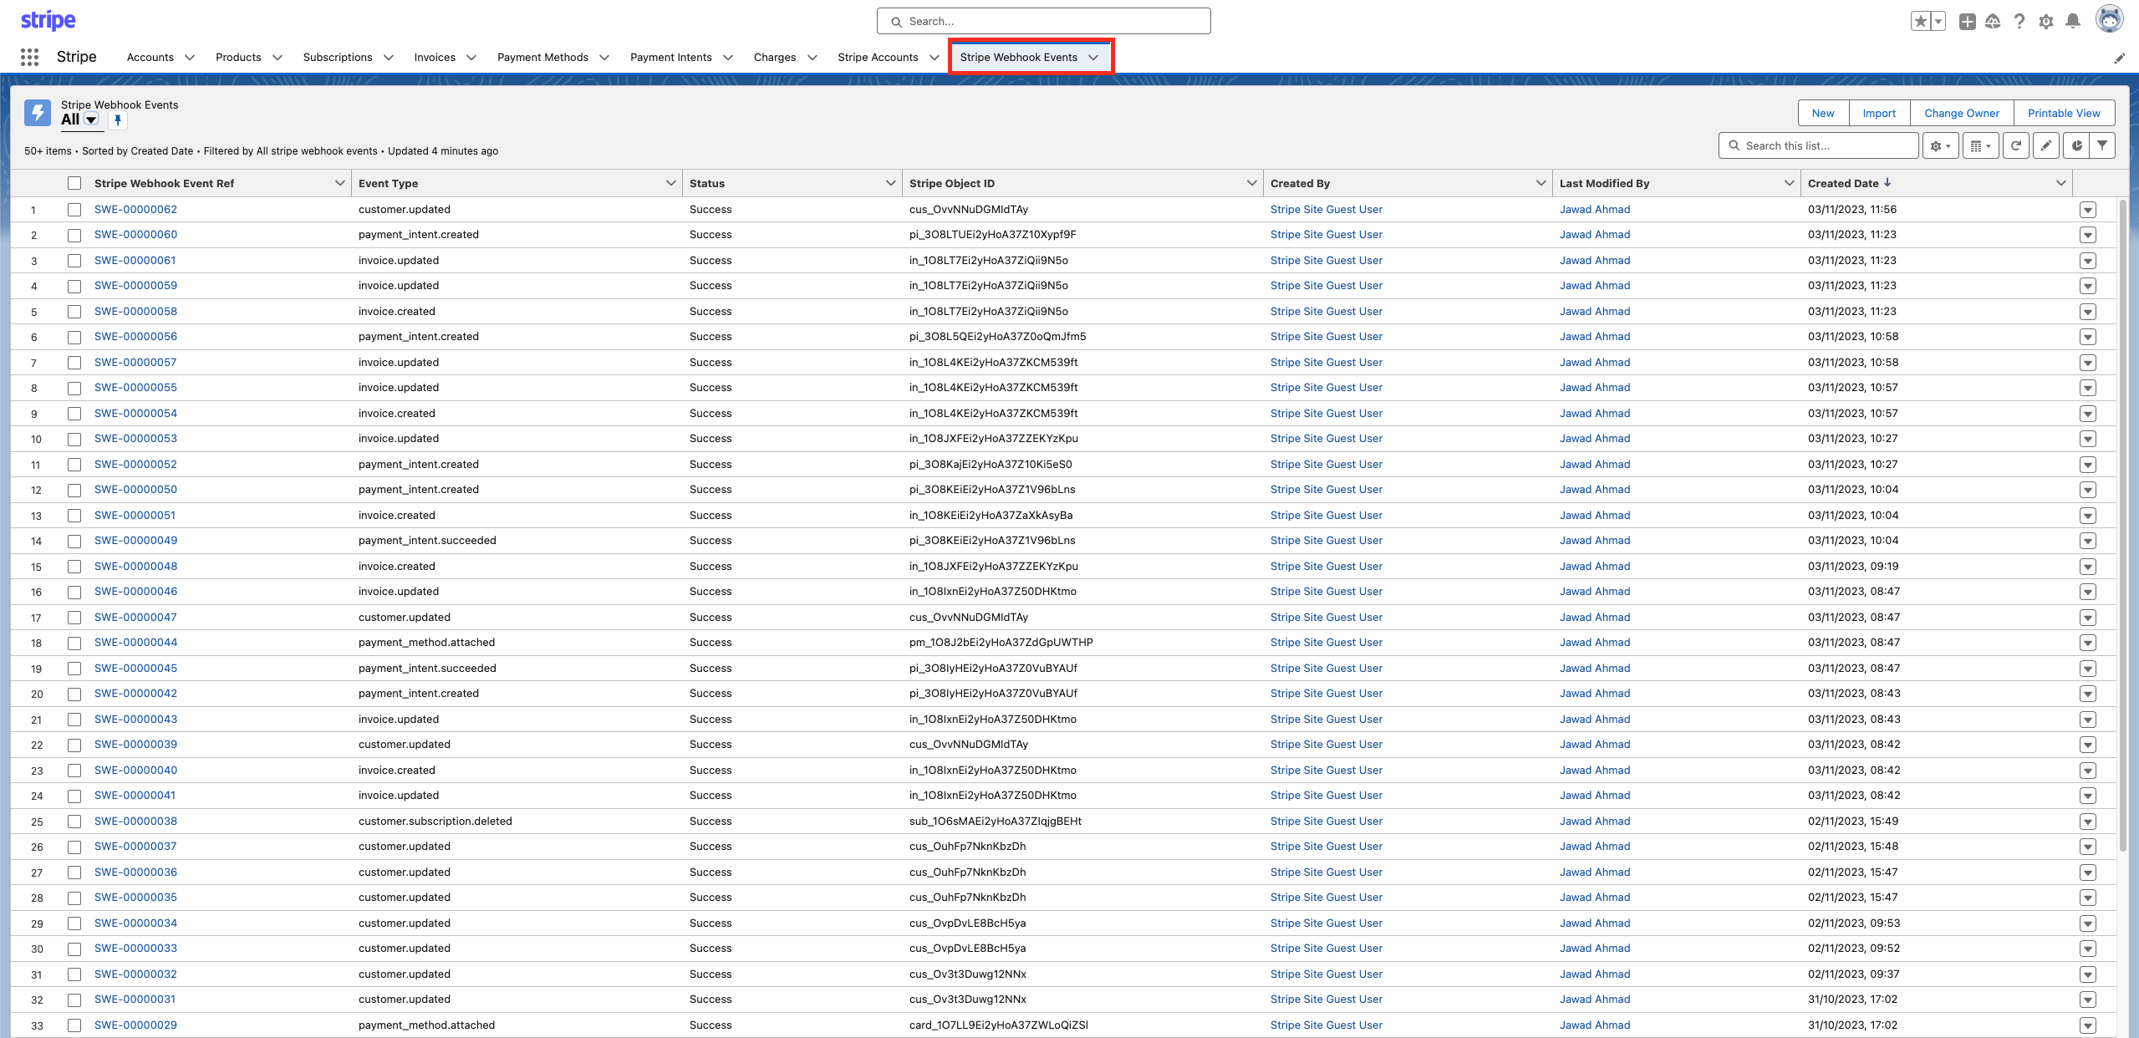Open list view controls gear icon
This screenshot has height=1038, width=2139.
point(1940,146)
